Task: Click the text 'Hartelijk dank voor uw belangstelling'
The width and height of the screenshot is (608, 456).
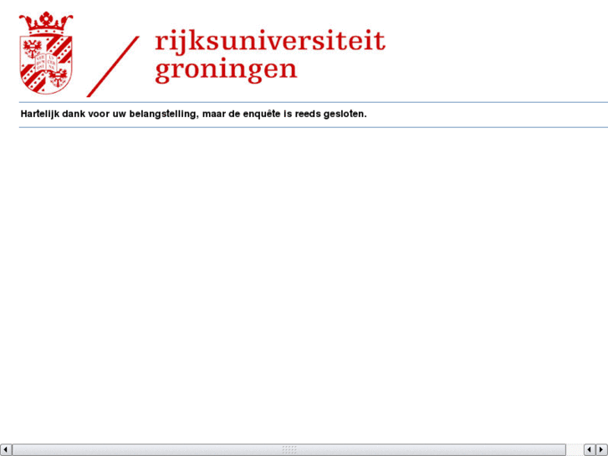Action: [108, 114]
